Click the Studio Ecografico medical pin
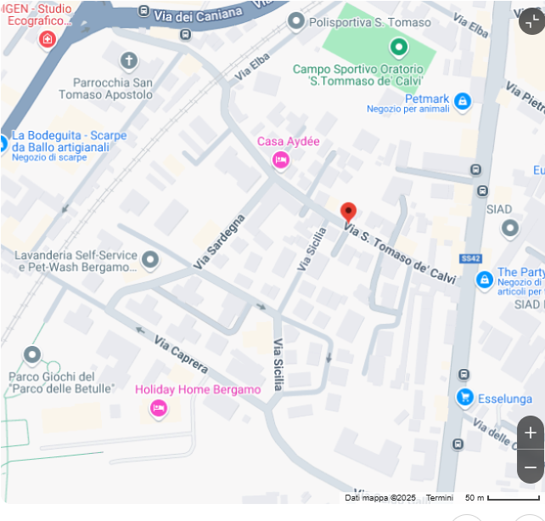545x521 pixels. 48,38
